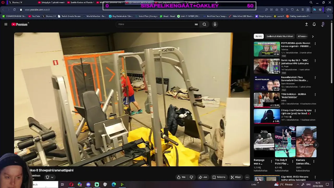This screenshot has width=334, height=188.
Task: Open YouTube notifications bell
Action: pos(314,24)
